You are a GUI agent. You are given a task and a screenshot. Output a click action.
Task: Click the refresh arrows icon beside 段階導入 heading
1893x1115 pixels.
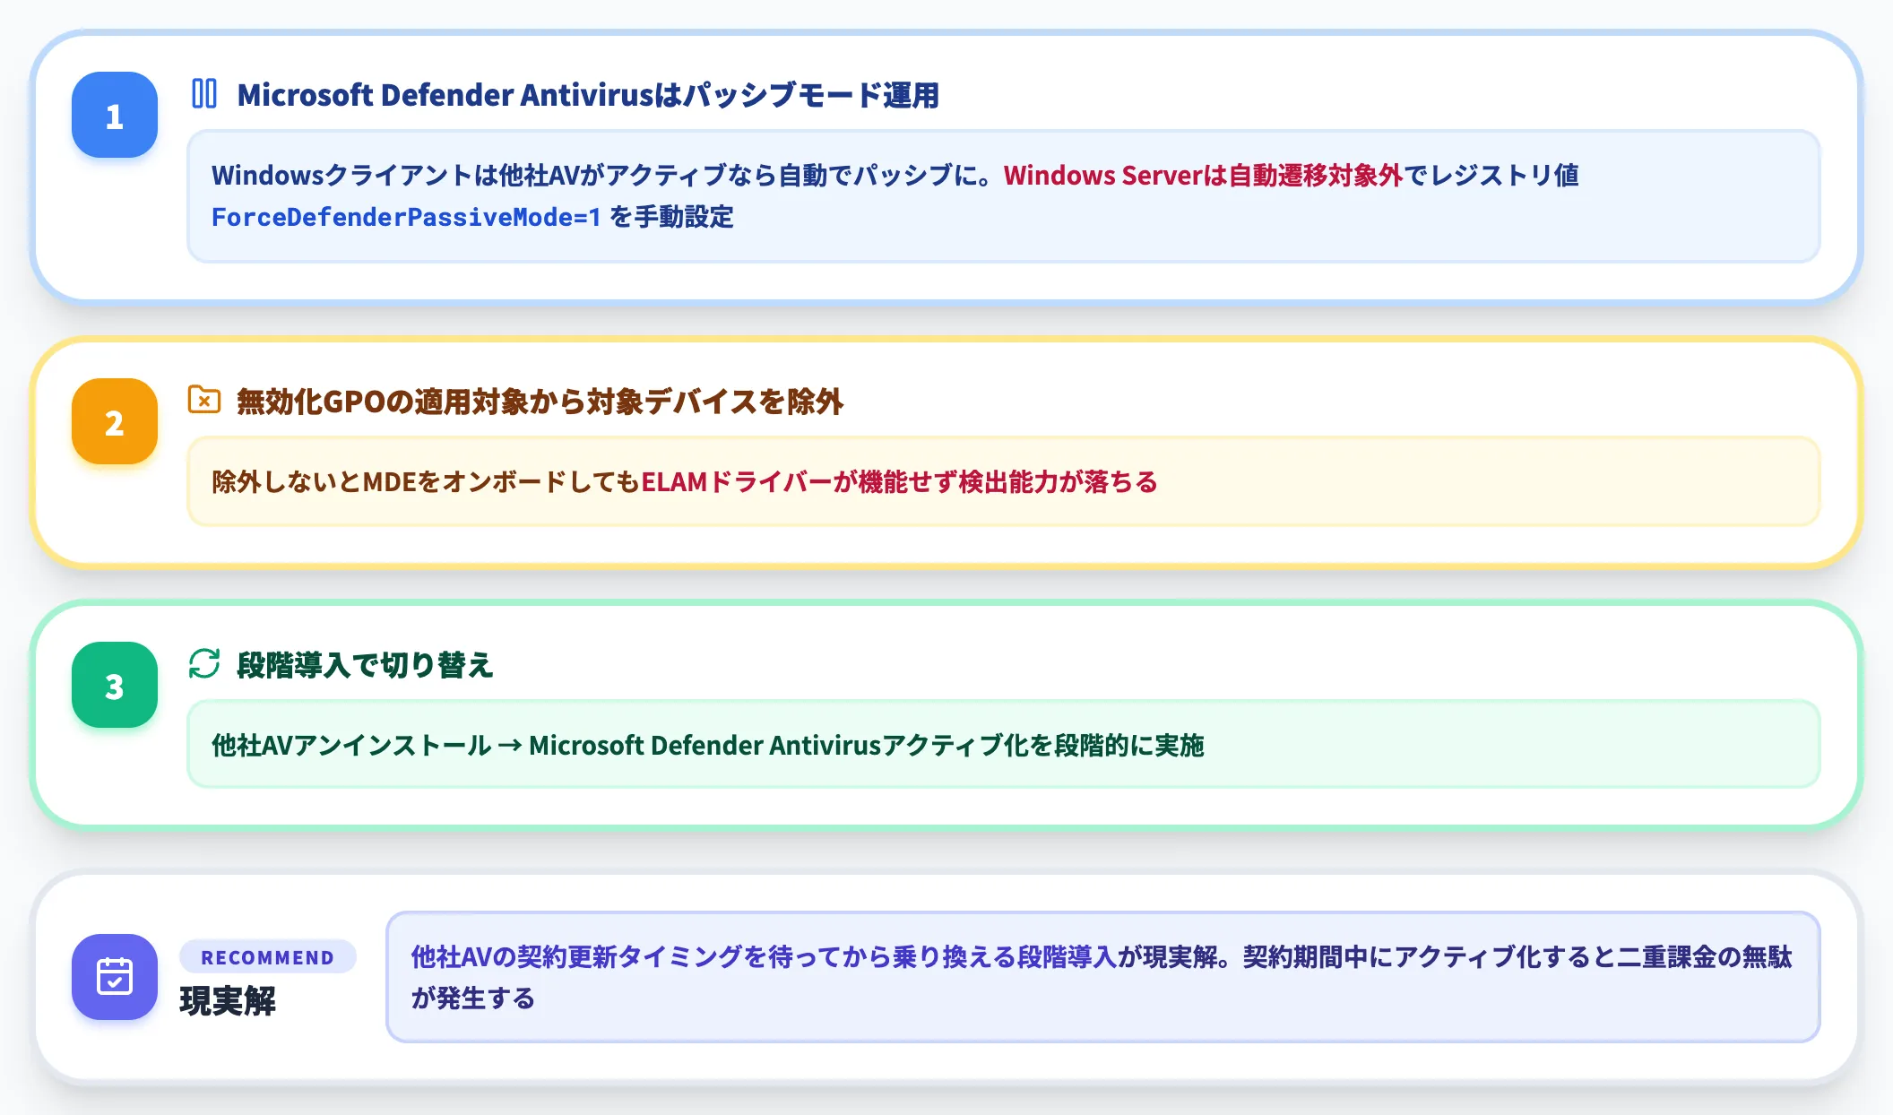click(x=204, y=663)
